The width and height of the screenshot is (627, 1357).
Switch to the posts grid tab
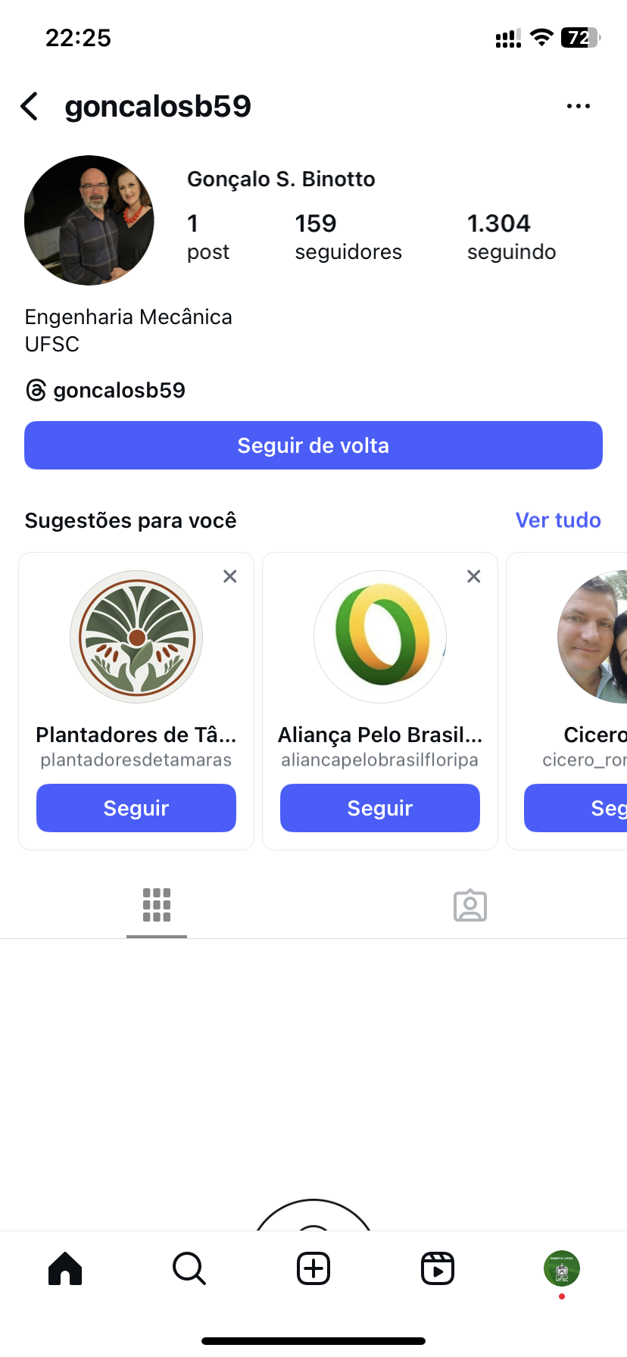pos(157,905)
